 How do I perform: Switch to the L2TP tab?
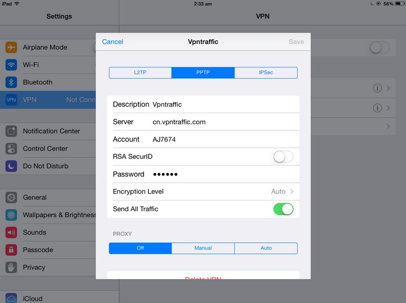point(140,73)
